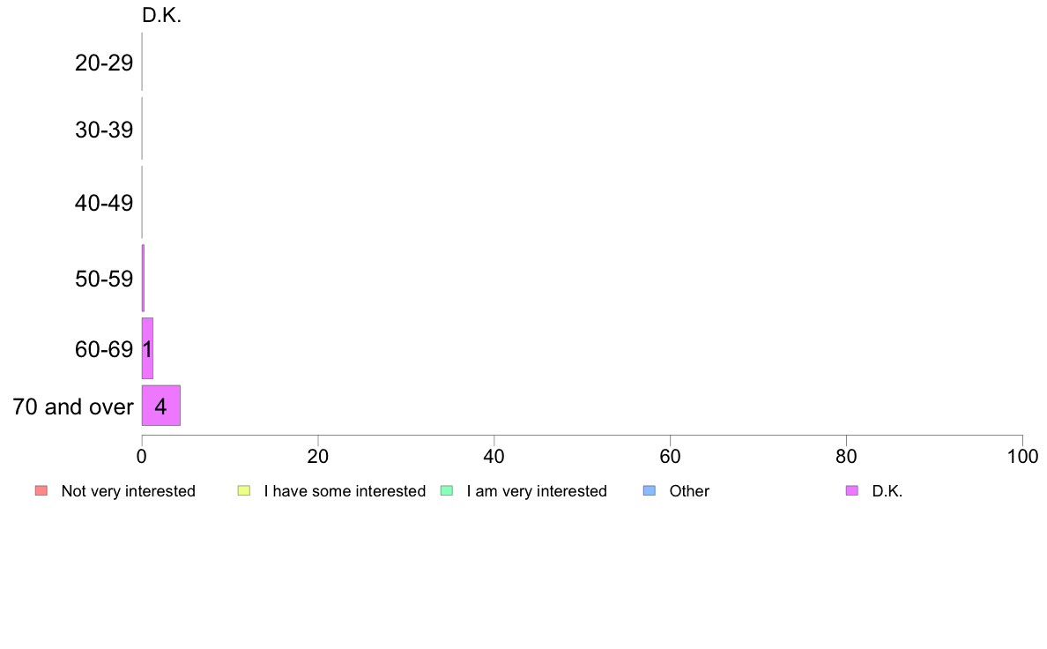Click the D.K. chart title
The width and height of the screenshot is (1047, 649).
pyautogui.click(x=161, y=15)
